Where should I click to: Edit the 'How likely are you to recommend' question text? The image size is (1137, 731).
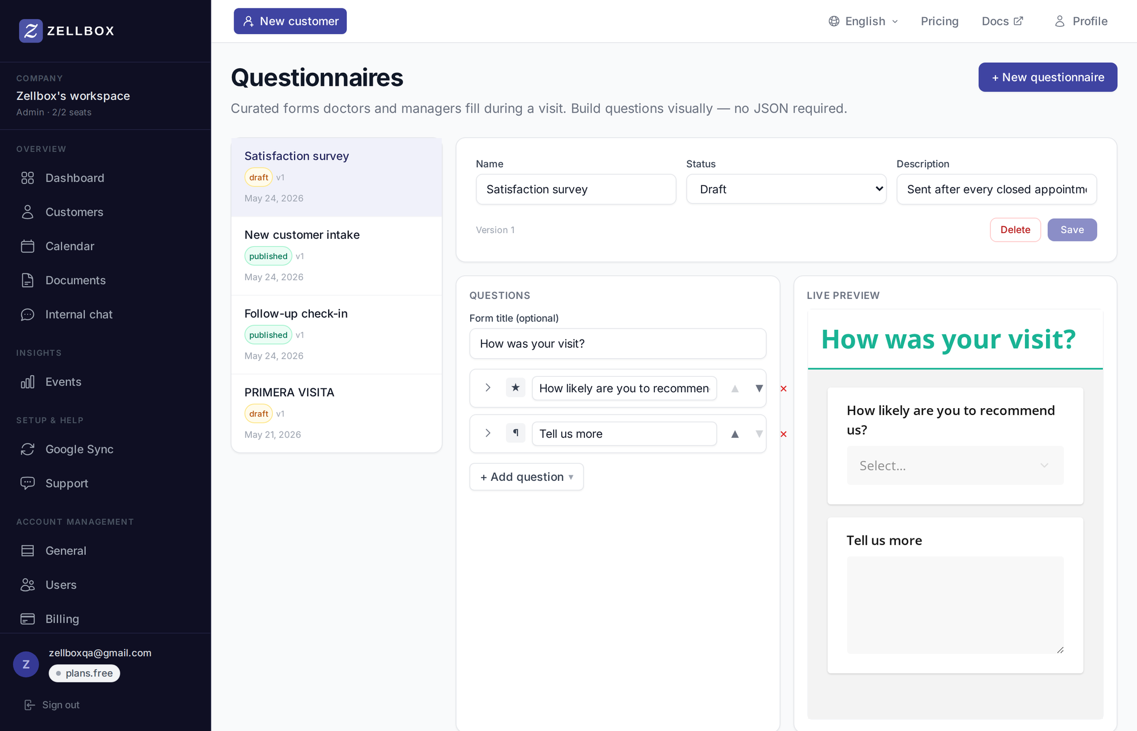click(x=624, y=388)
